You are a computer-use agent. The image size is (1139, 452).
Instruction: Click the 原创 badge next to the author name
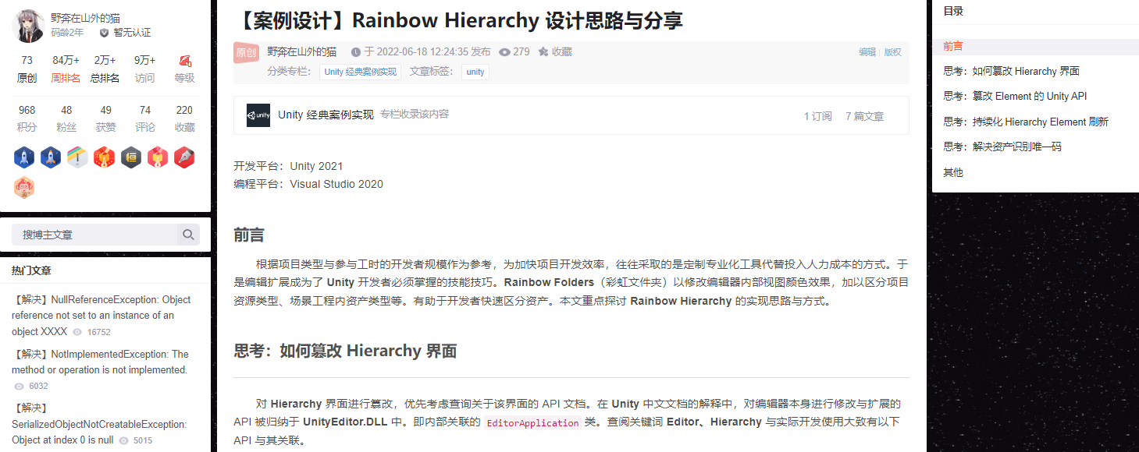tap(245, 52)
